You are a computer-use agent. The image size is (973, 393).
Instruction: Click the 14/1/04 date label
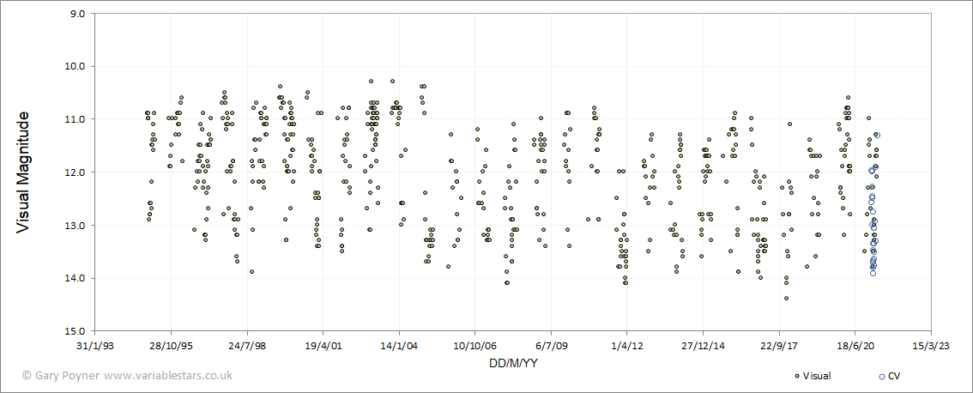pyautogui.click(x=400, y=346)
